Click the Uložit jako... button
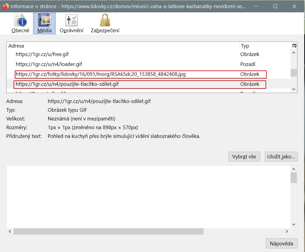 pos(281,157)
